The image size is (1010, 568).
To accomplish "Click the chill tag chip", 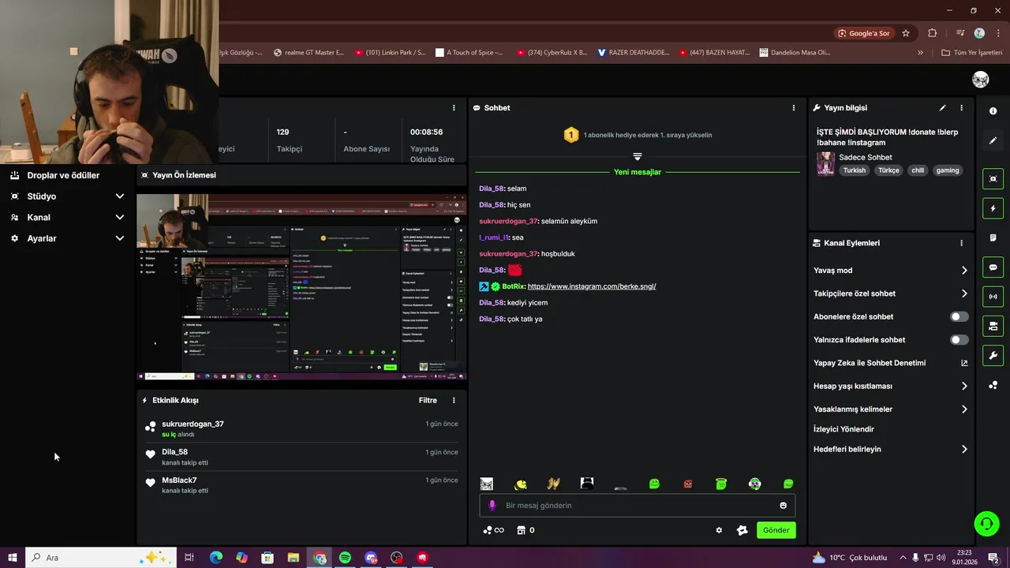I will tap(918, 170).
